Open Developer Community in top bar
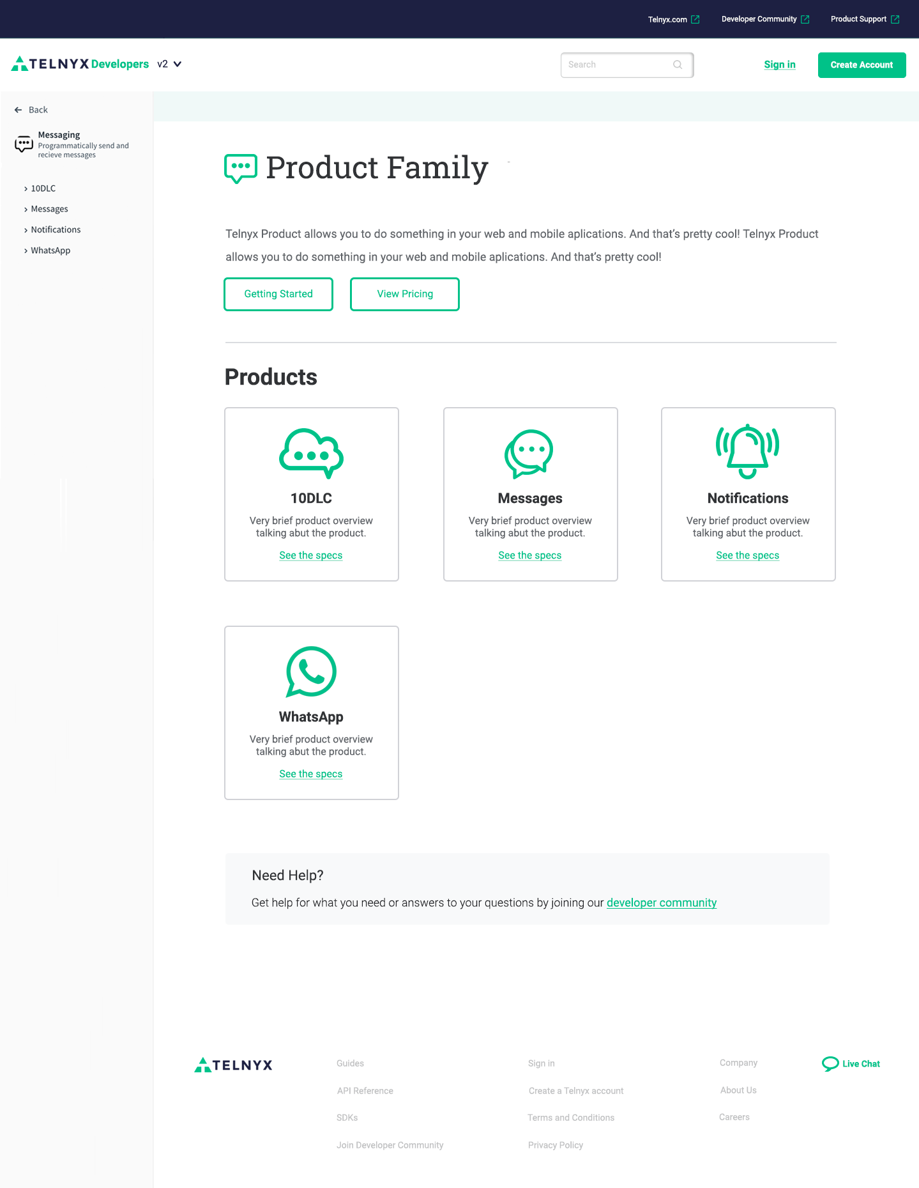Image resolution: width=919 pixels, height=1188 pixels. [765, 19]
